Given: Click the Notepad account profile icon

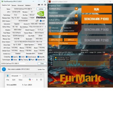Looking at the screenshot, I should [37, 80].
